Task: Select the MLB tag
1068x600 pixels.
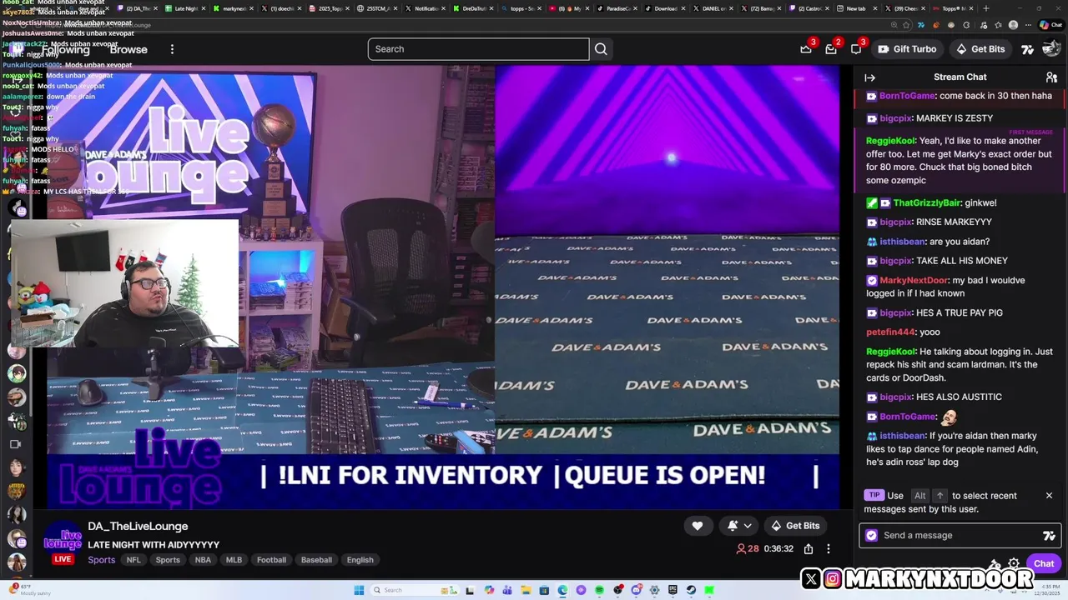Action: (x=234, y=560)
